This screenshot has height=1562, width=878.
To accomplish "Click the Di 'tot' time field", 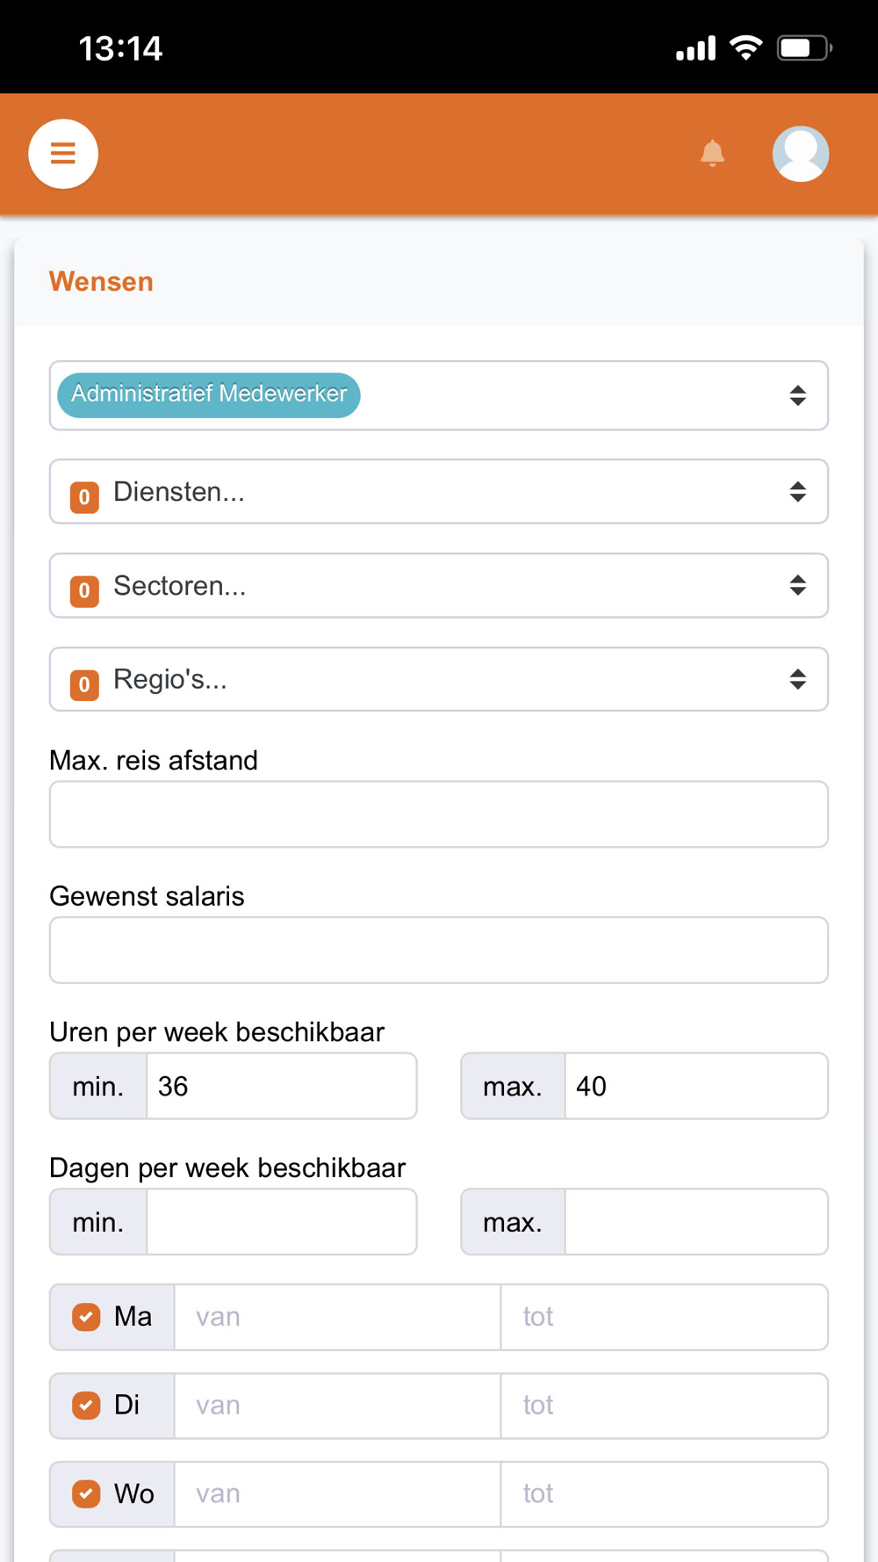I will coord(664,1406).
